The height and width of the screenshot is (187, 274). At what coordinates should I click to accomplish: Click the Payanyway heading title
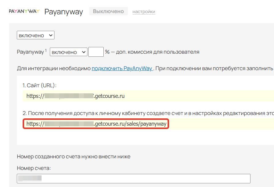coord(64,12)
